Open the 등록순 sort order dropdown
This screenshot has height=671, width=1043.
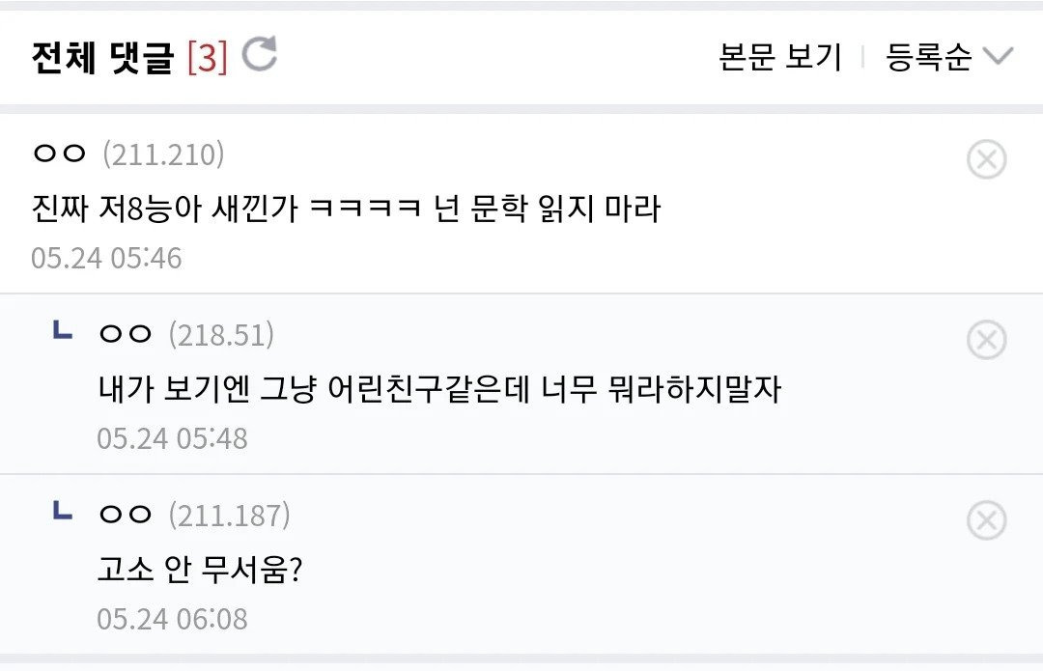[x=929, y=58]
